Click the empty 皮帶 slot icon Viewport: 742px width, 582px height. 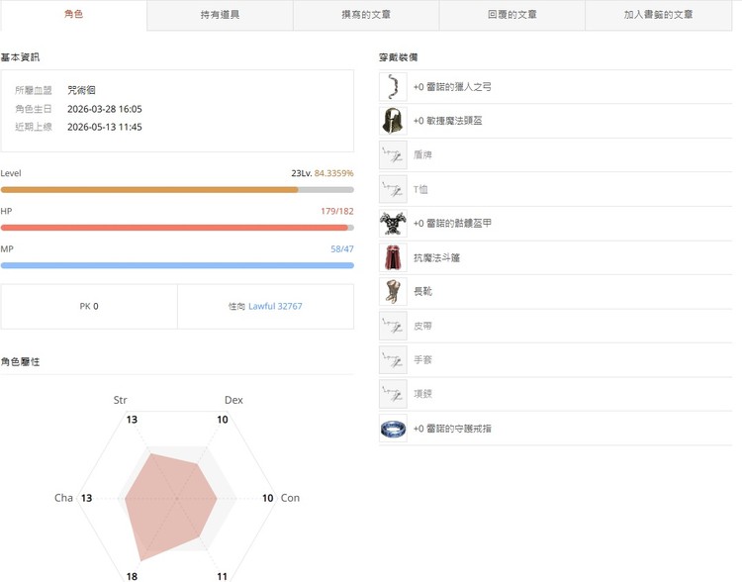(393, 326)
